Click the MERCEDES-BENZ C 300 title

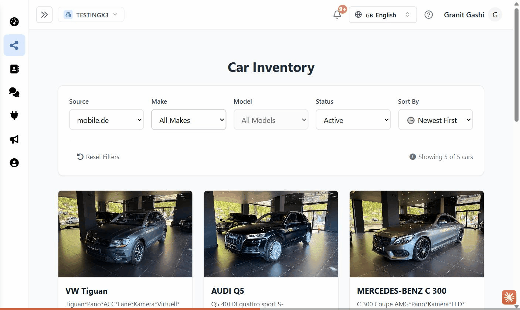pos(402,291)
